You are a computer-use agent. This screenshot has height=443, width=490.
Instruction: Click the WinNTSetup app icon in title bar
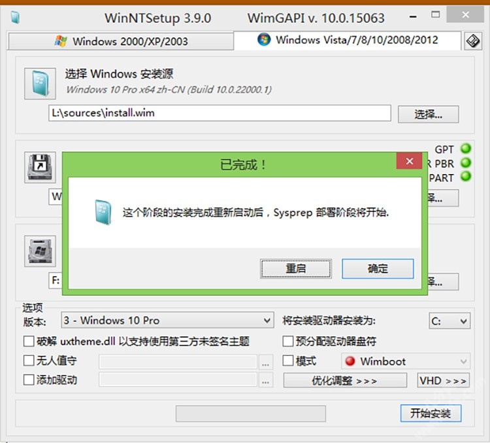point(14,18)
